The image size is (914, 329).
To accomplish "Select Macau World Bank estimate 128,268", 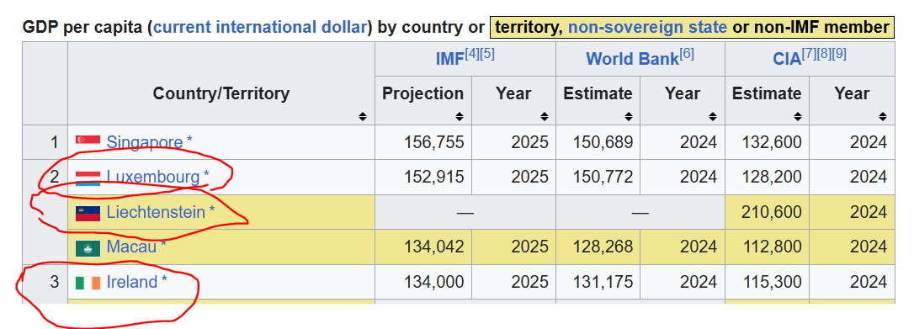I will 603,247.
